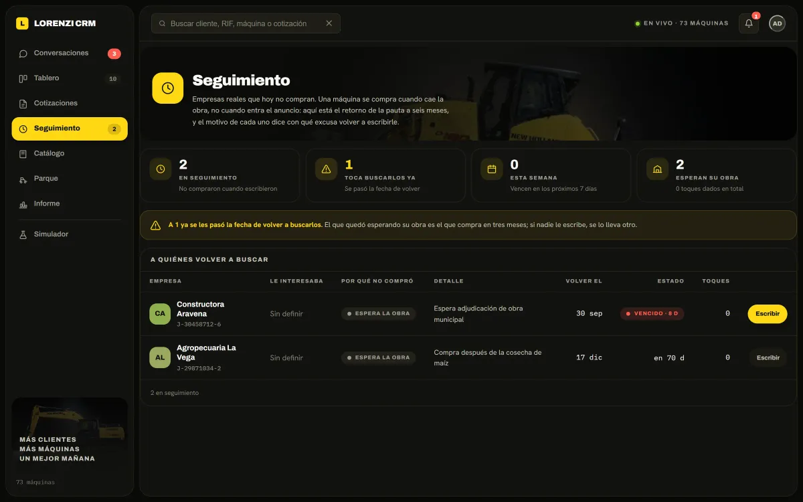
Task: Open the Toca buscarlos ya stat card
Action: pos(385,175)
